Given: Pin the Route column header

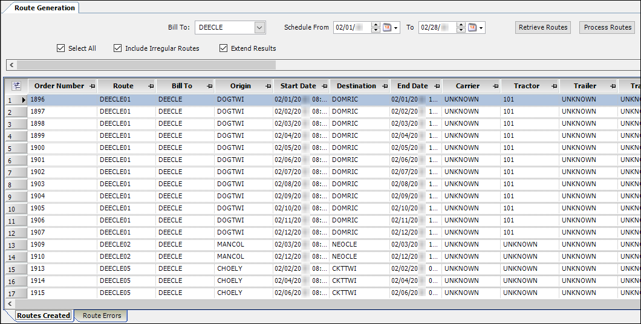Looking at the screenshot, I should tap(151, 86).
